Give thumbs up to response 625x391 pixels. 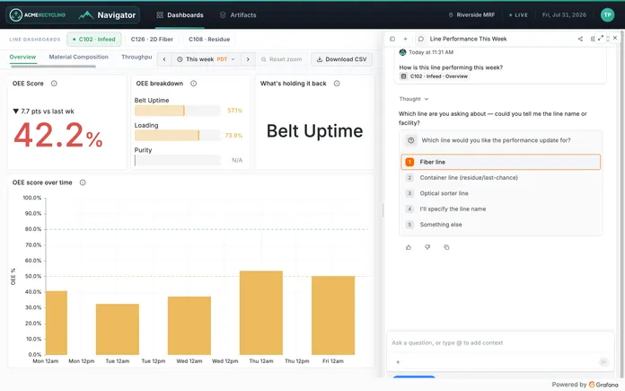point(409,247)
